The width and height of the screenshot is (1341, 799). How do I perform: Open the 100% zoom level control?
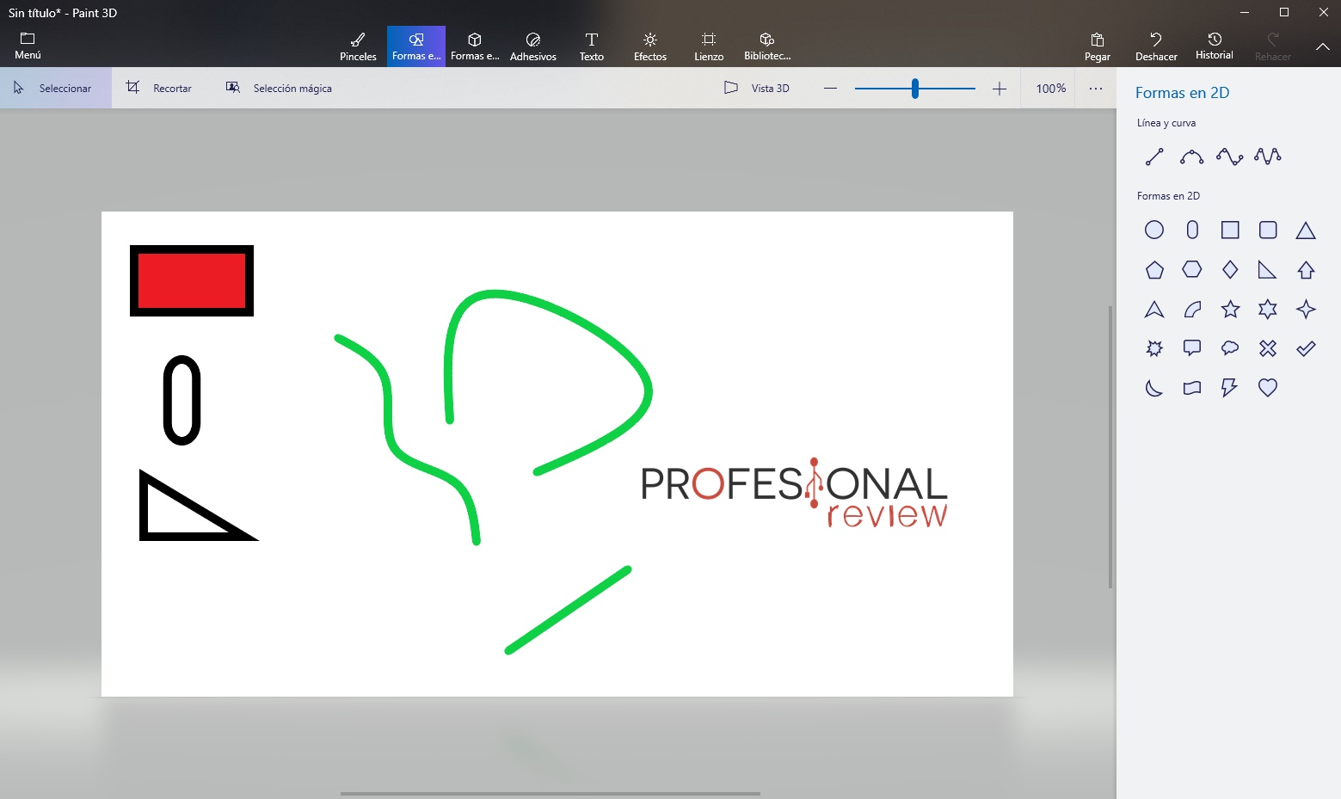click(1049, 87)
